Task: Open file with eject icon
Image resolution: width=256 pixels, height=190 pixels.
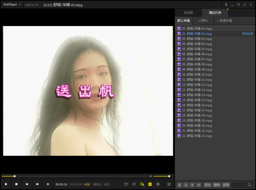Action: tap(48, 184)
